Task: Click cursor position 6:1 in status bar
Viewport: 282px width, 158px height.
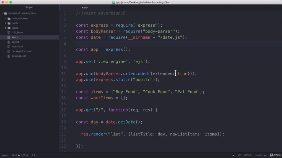Action: (33, 155)
